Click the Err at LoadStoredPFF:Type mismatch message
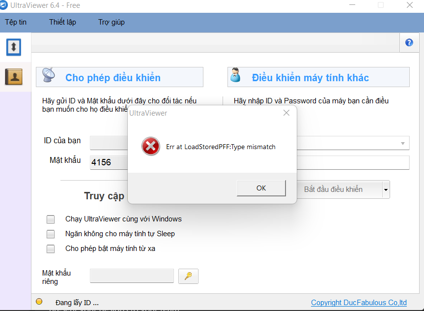 pyautogui.click(x=221, y=147)
